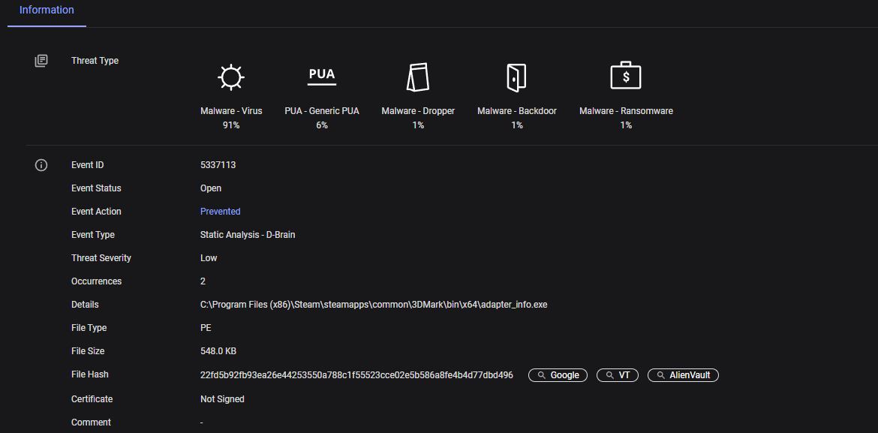Click the adapter_info.exe file path

[x=374, y=305]
